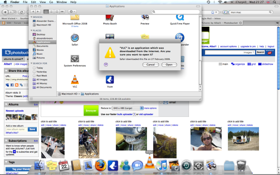Click Photobucket Search button
The image size is (280, 175).
click(x=260, y=52)
